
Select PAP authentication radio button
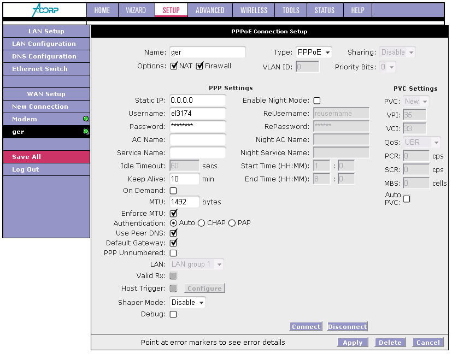coord(232,223)
